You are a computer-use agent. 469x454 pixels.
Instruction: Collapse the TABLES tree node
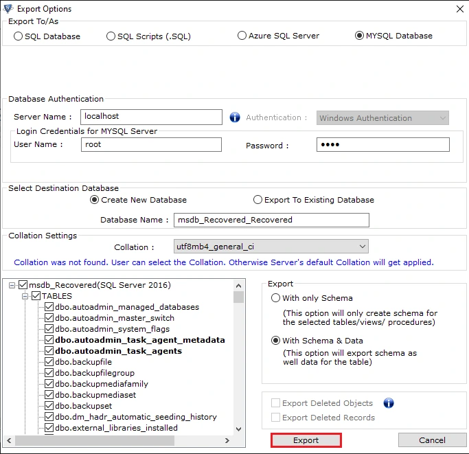[25, 296]
